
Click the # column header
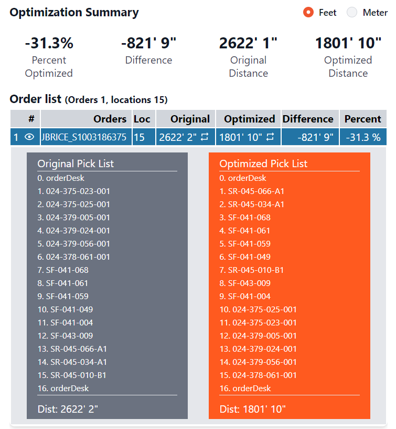31,119
